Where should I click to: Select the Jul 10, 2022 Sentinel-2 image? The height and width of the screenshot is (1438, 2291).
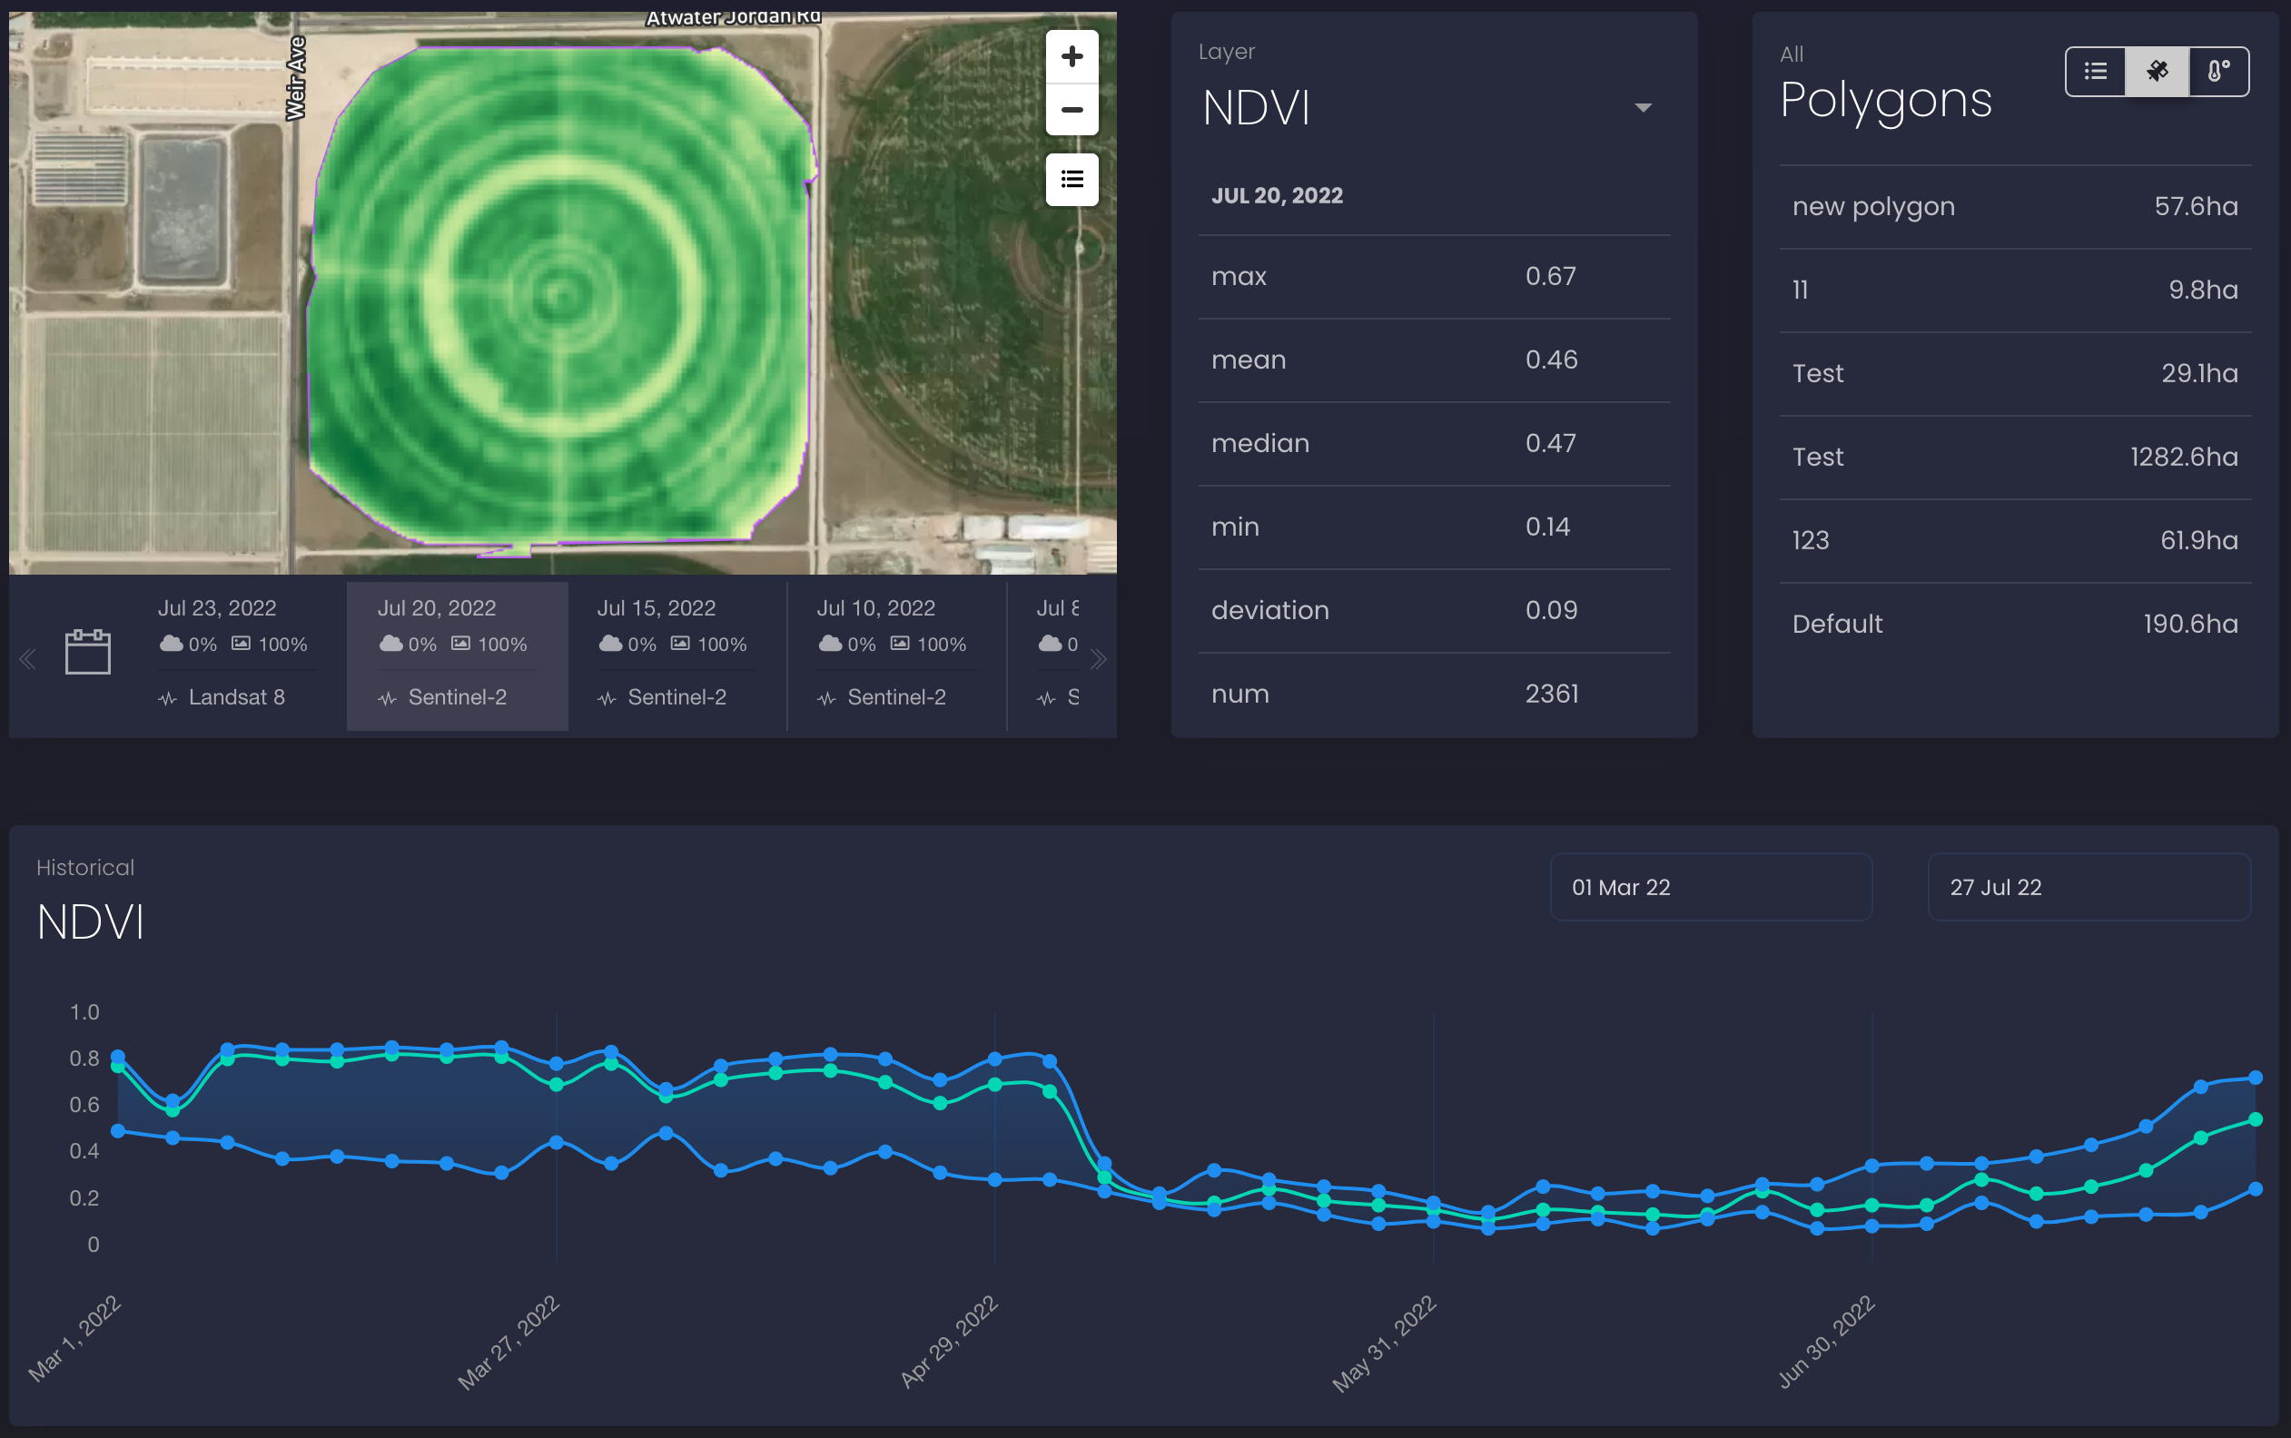tap(894, 654)
